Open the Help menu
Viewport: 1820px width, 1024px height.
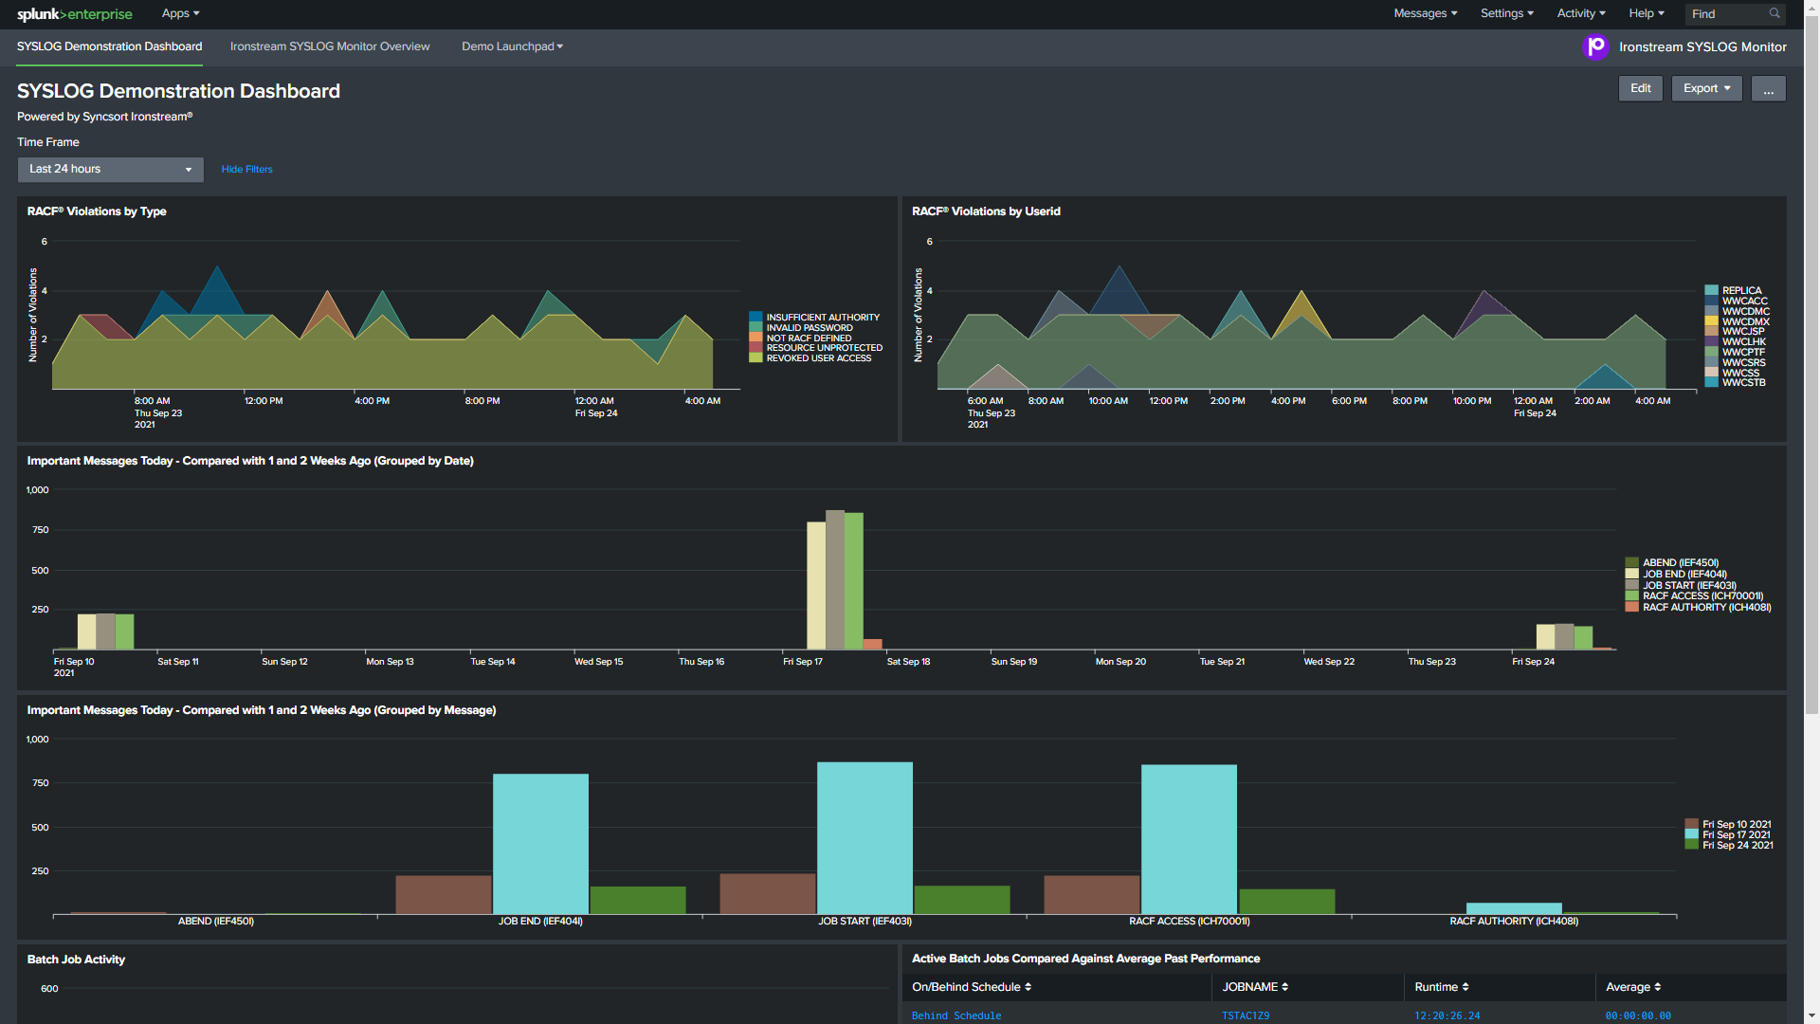(1647, 13)
